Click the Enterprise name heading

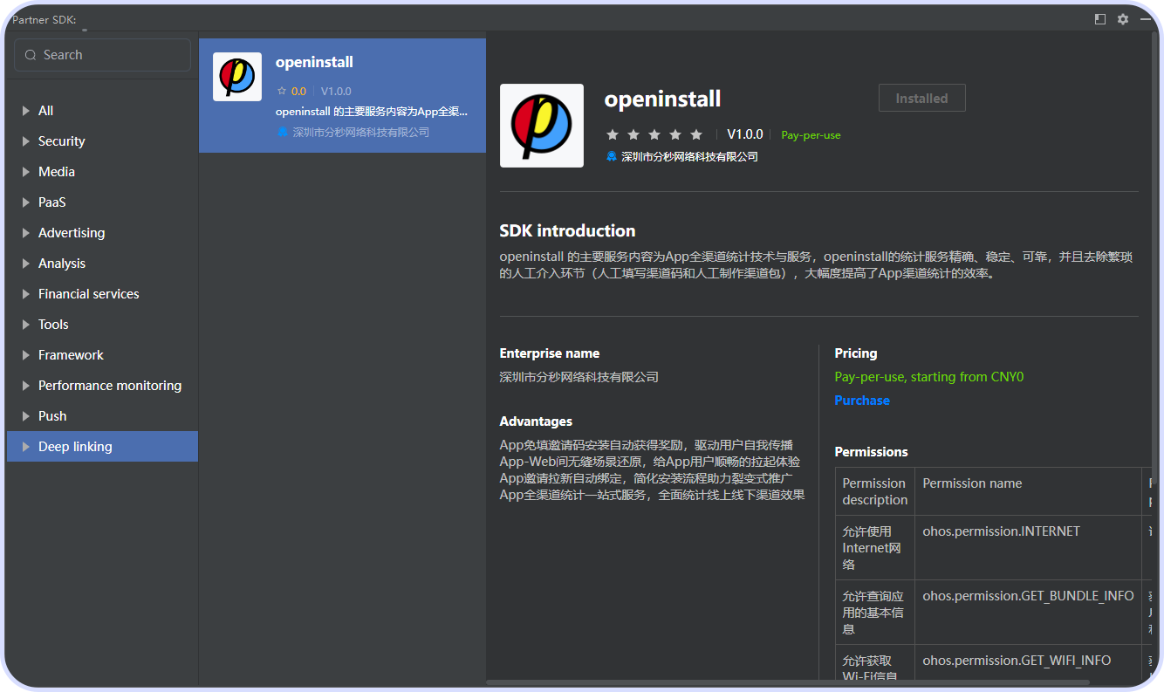pyautogui.click(x=550, y=353)
